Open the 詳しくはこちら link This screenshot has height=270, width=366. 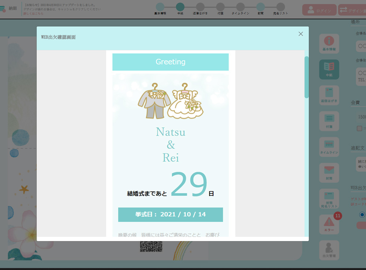[33, 14]
